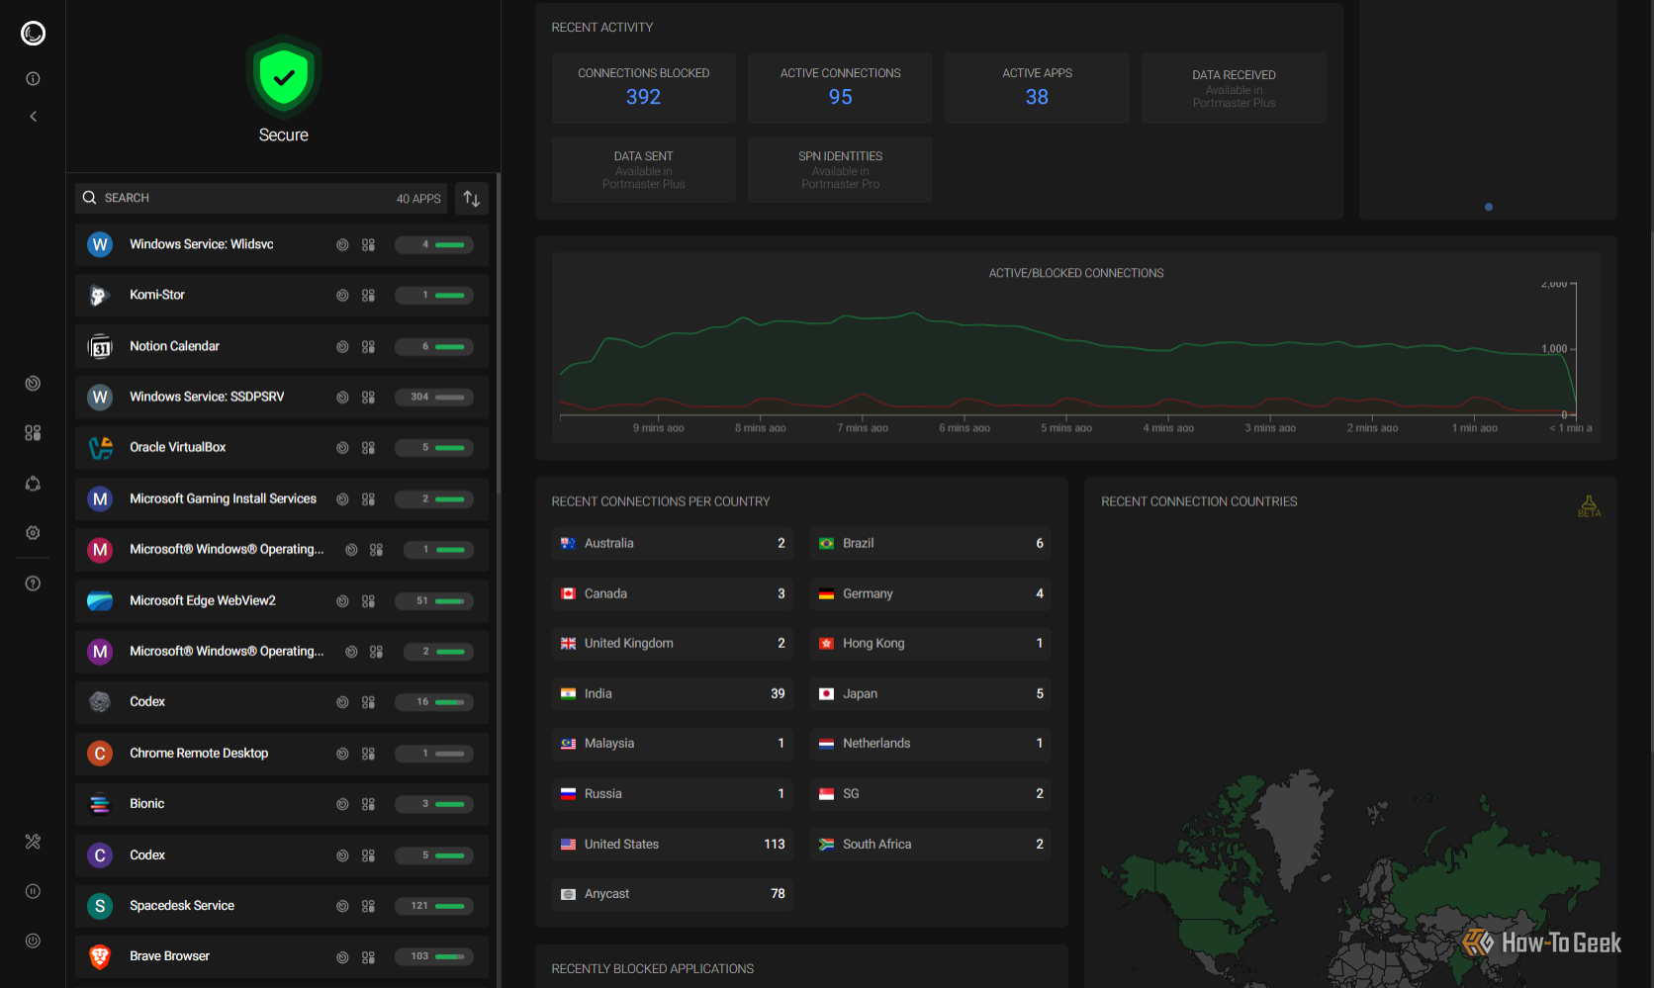This screenshot has height=988, width=1654.
Task: Click the grid icon in Notion Calendar row
Action: pyautogui.click(x=368, y=347)
